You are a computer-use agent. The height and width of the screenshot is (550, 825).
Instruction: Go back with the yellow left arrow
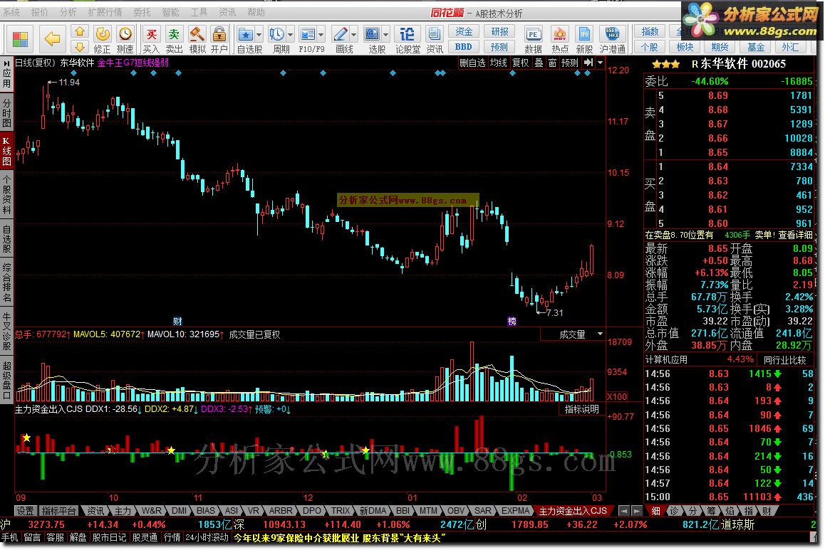pyautogui.click(x=52, y=38)
